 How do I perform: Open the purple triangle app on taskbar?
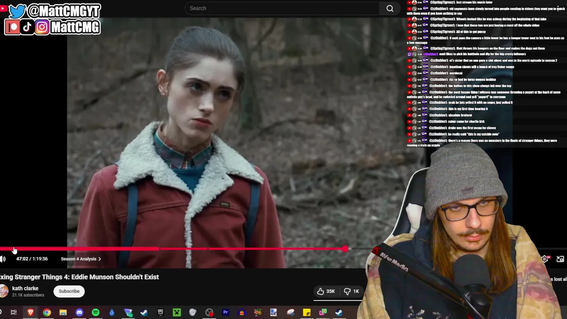pos(128,313)
